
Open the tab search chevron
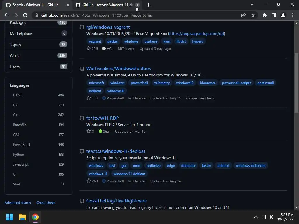[x=252, y=4]
